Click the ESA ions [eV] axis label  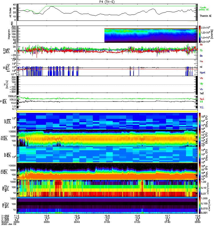tap(4, 138)
